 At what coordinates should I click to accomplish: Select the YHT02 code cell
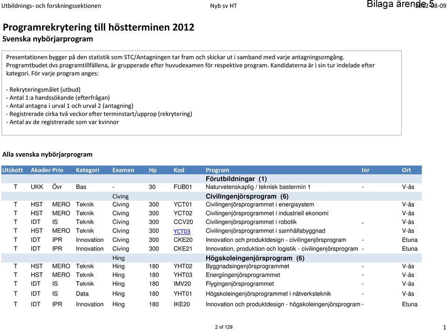point(183,266)
